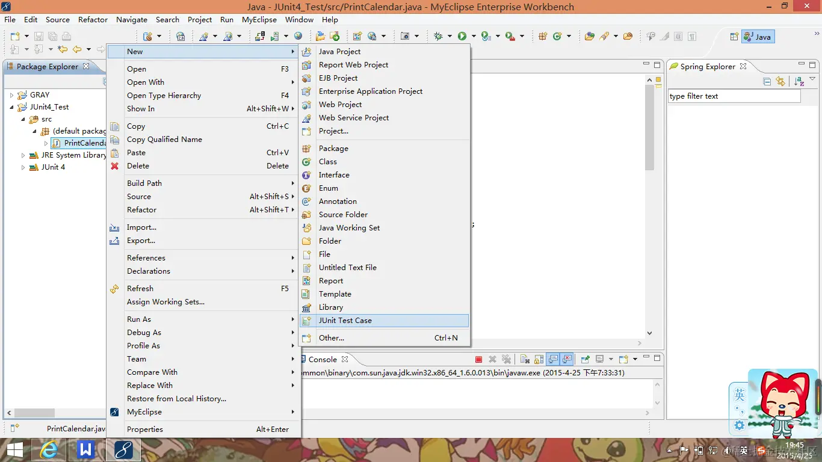This screenshot has height=462, width=822.
Task: Click the Pin Console icon
Action: click(586, 359)
